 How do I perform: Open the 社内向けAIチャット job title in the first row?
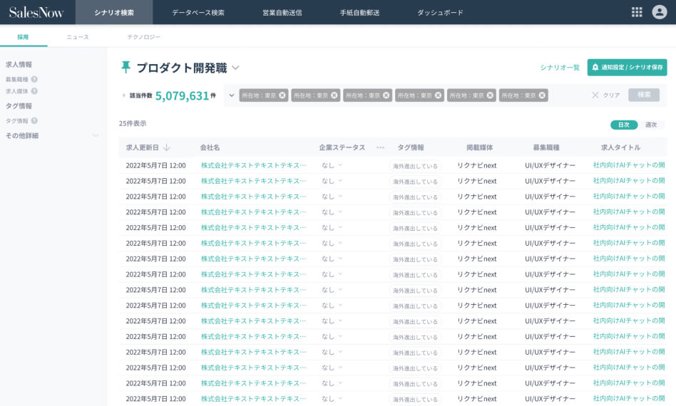(628, 165)
